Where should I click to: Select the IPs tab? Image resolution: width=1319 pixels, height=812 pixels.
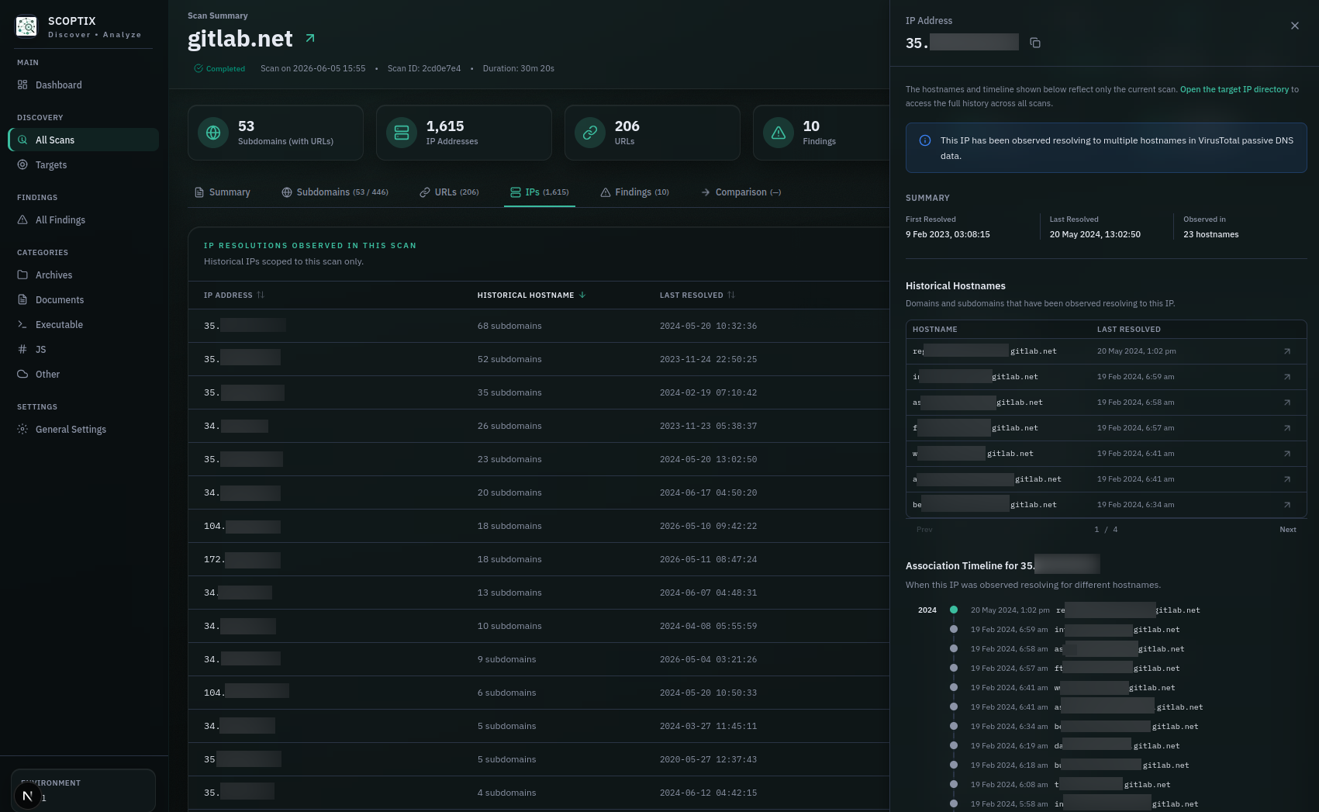pos(540,192)
